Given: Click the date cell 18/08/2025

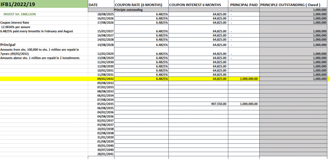Looking at the screenshot, I should 106,15.
